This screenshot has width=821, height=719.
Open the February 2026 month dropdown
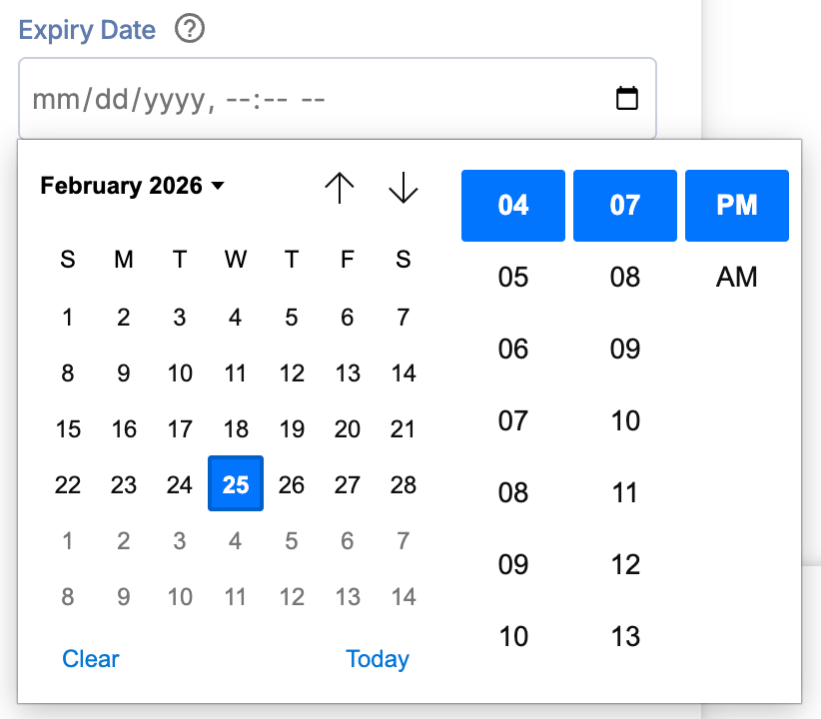(x=133, y=186)
